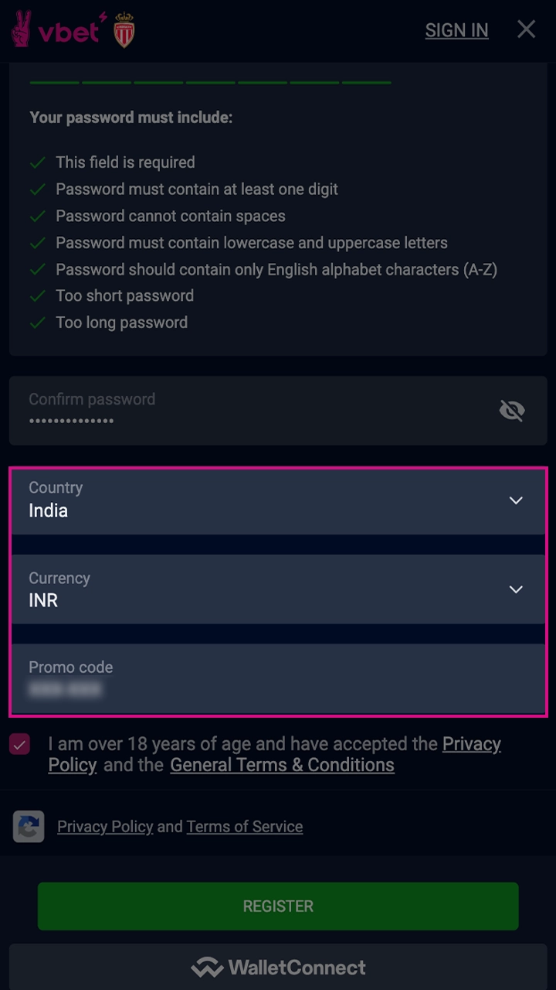The image size is (556, 990).
Task: Click the vbet logo
Action: point(56,29)
